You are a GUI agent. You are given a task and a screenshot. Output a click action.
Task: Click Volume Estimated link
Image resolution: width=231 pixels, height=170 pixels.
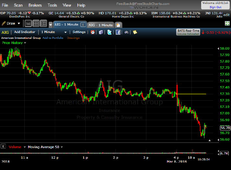coord(188,34)
